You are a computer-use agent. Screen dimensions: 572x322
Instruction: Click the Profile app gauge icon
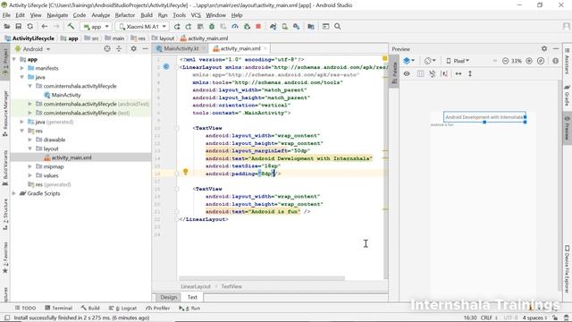pos(235,26)
